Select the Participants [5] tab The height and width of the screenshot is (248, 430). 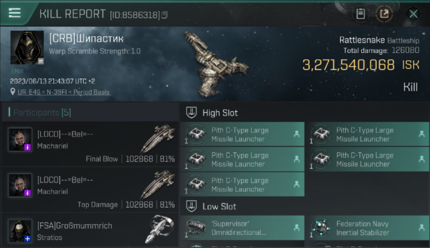point(42,113)
